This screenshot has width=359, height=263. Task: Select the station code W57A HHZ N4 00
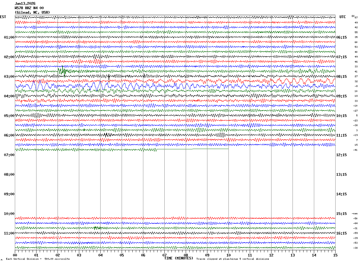[x=29, y=8]
